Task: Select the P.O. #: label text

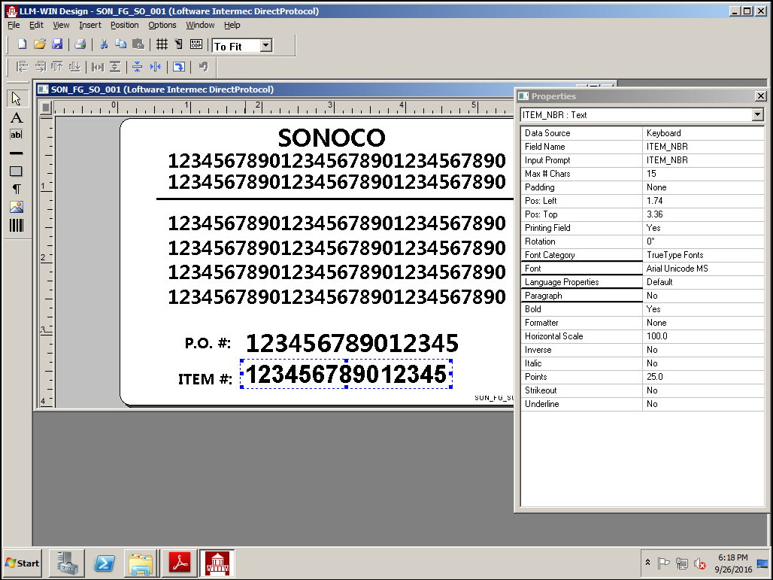Action: [208, 343]
